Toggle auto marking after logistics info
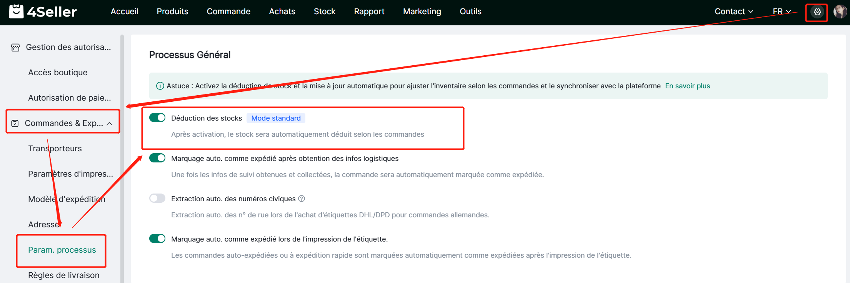Image resolution: width=850 pixels, height=283 pixels. [x=157, y=158]
